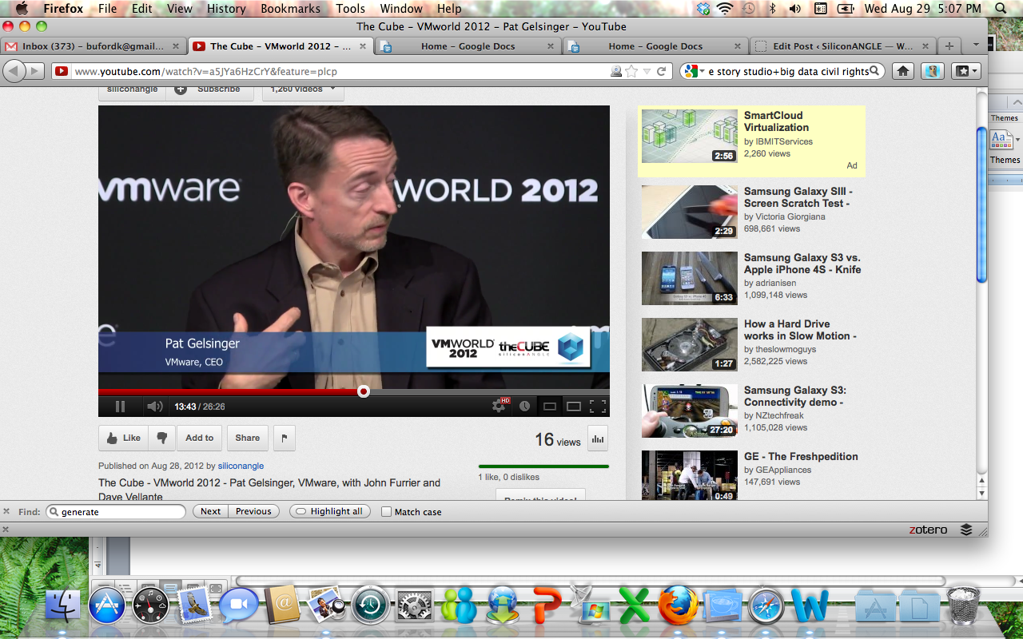Open the bookmarks menu button dropdown
This screenshot has width=1023, height=639.
966,71
